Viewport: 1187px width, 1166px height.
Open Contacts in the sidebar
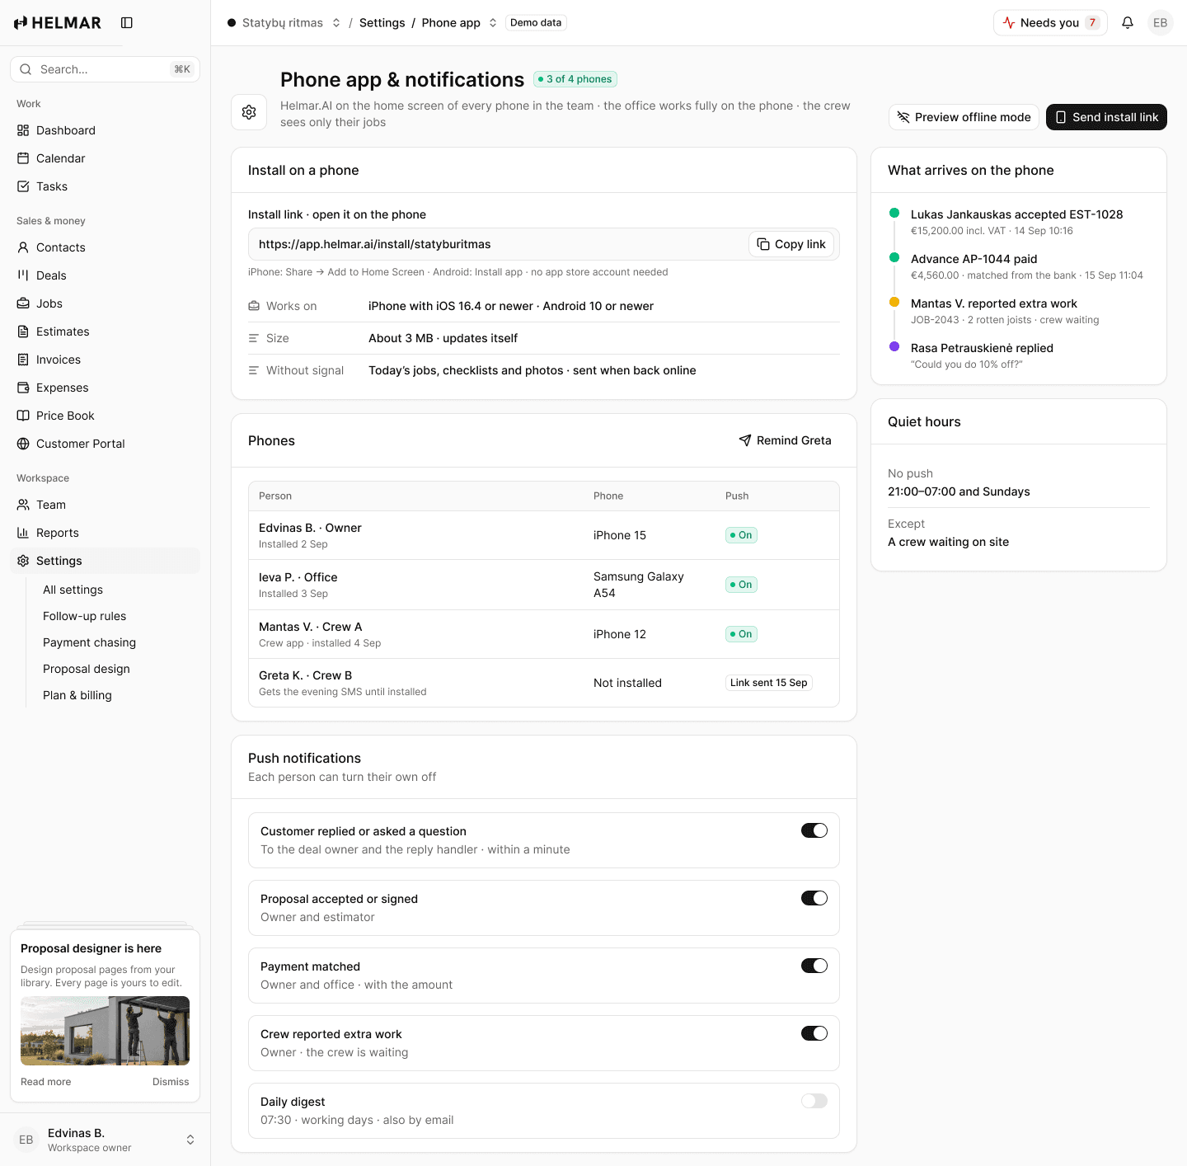tap(105, 247)
